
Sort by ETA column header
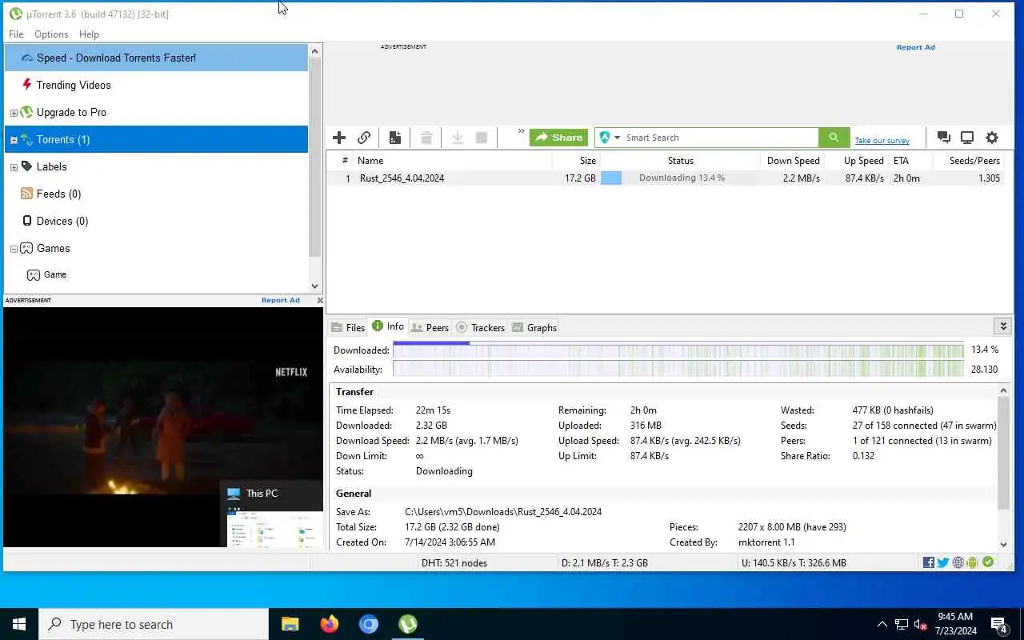coord(910,161)
